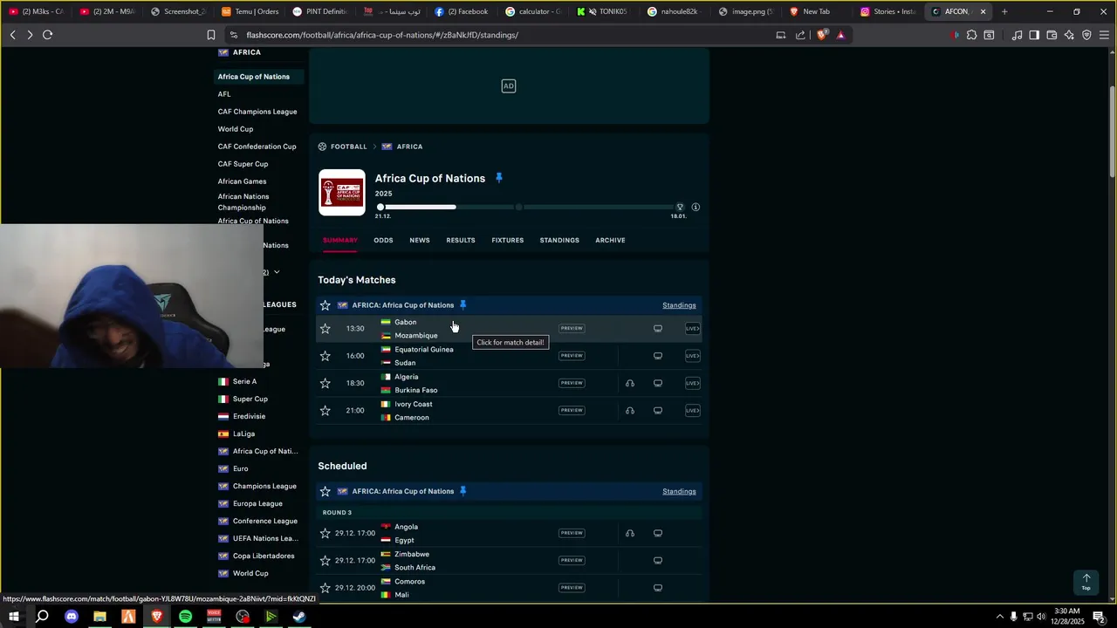The width and height of the screenshot is (1117, 628).
Task: Open the Brave Leo AI sparkle icon
Action: point(1069,35)
